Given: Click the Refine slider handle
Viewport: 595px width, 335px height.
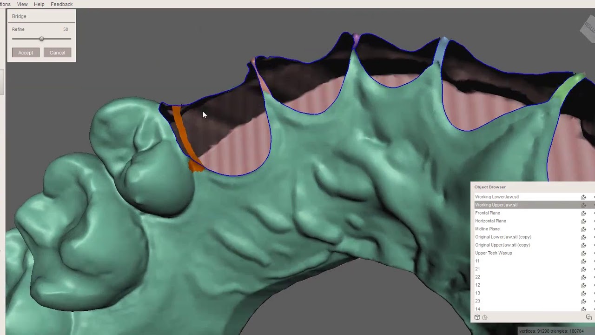Looking at the screenshot, I should [x=41, y=39].
